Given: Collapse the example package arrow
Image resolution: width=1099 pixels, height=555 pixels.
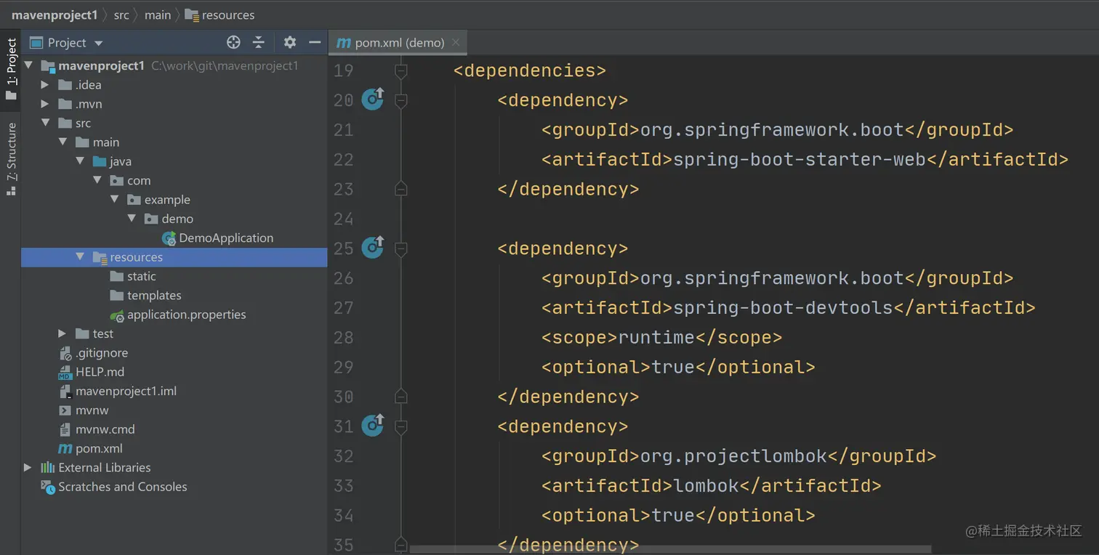Looking at the screenshot, I should (115, 199).
